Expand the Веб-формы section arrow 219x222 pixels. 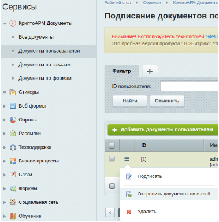click(x=5, y=106)
